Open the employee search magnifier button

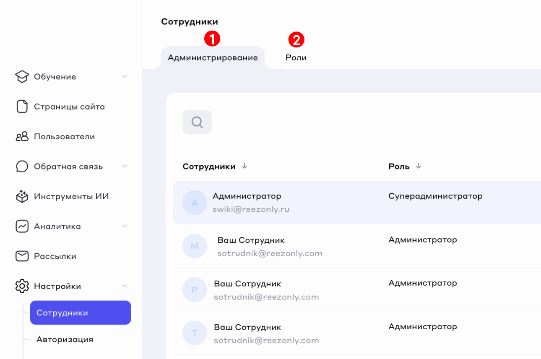197,122
